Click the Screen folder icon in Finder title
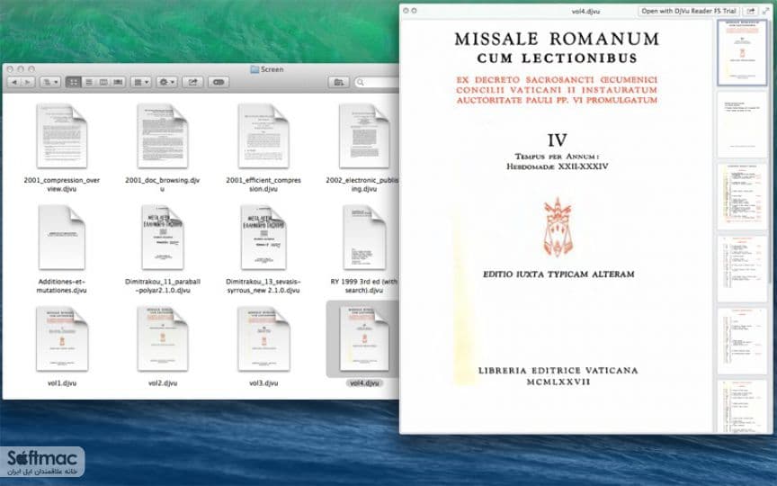 pyautogui.click(x=255, y=69)
